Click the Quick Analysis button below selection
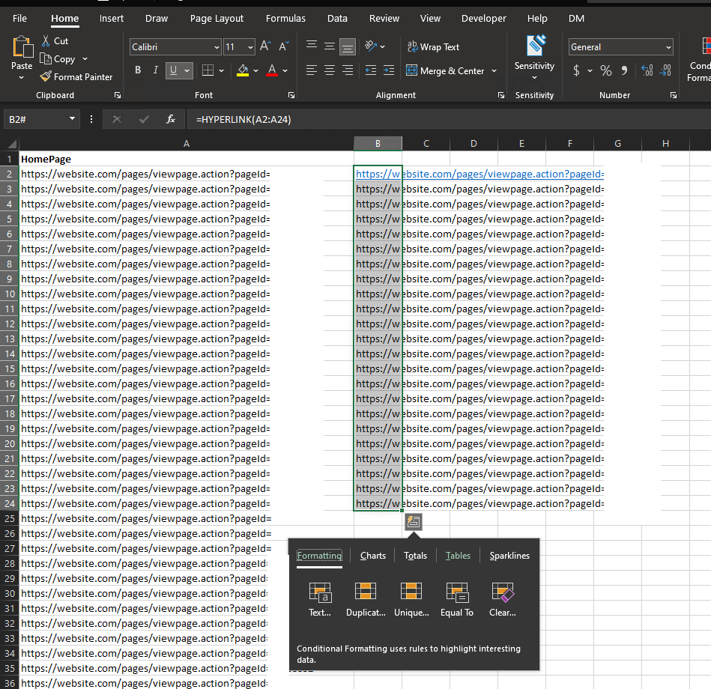Viewport: 711px width, 689px height. pyautogui.click(x=414, y=522)
